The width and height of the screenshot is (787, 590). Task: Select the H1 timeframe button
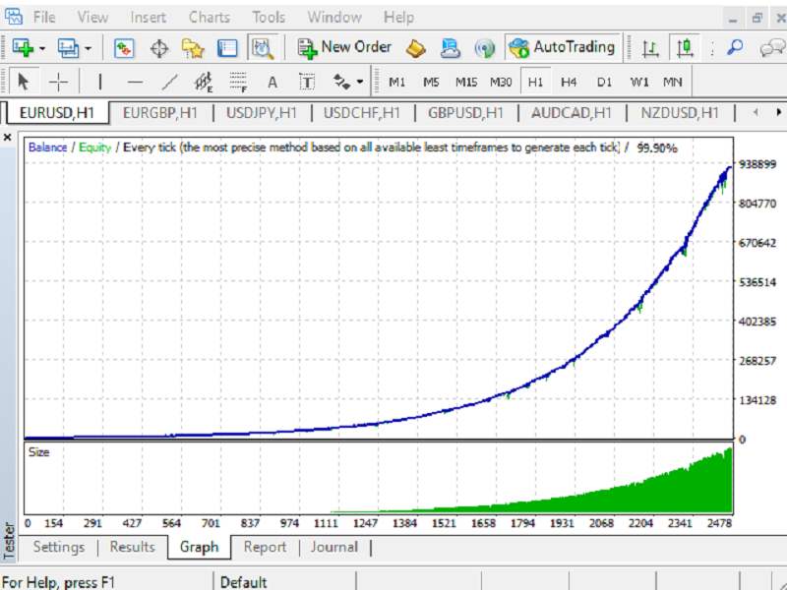click(535, 82)
